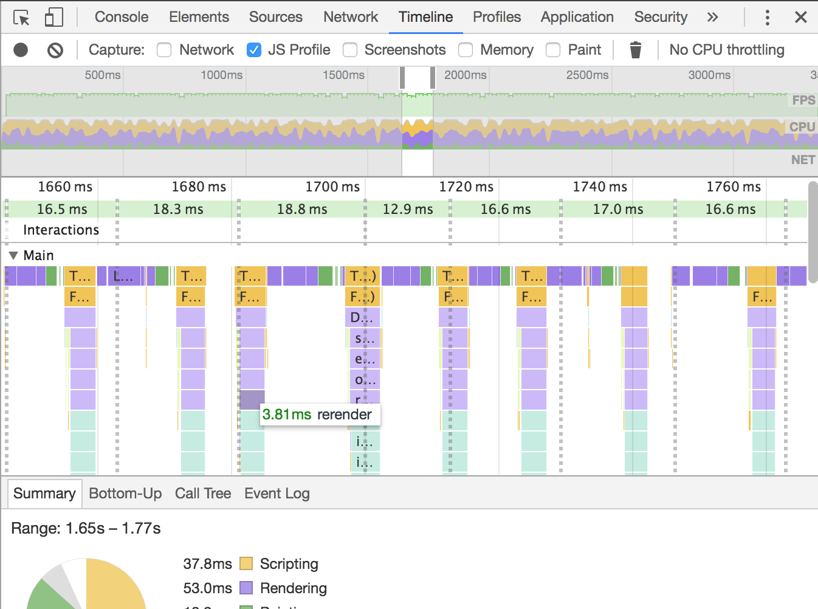Select the 18.8 ms frame
Screen dimensions: 818x609
[302, 209]
